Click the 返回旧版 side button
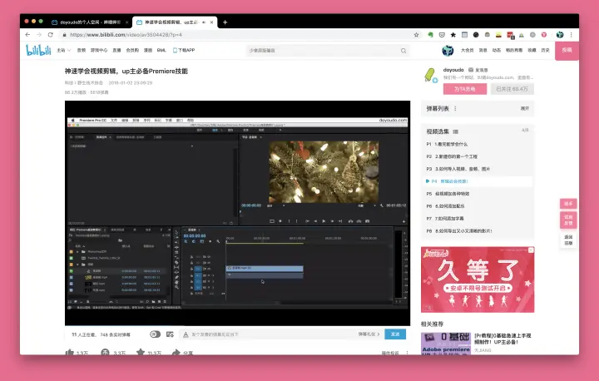599x381 pixels. (x=568, y=240)
